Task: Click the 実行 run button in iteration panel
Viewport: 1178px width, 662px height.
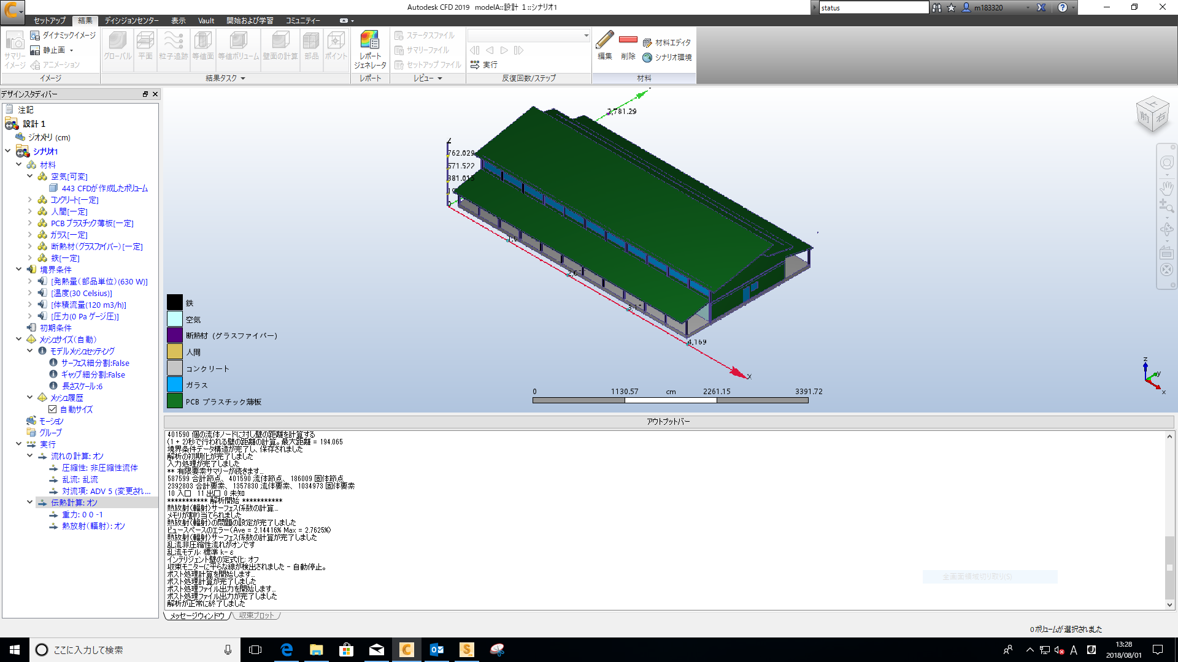Action: [483, 64]
